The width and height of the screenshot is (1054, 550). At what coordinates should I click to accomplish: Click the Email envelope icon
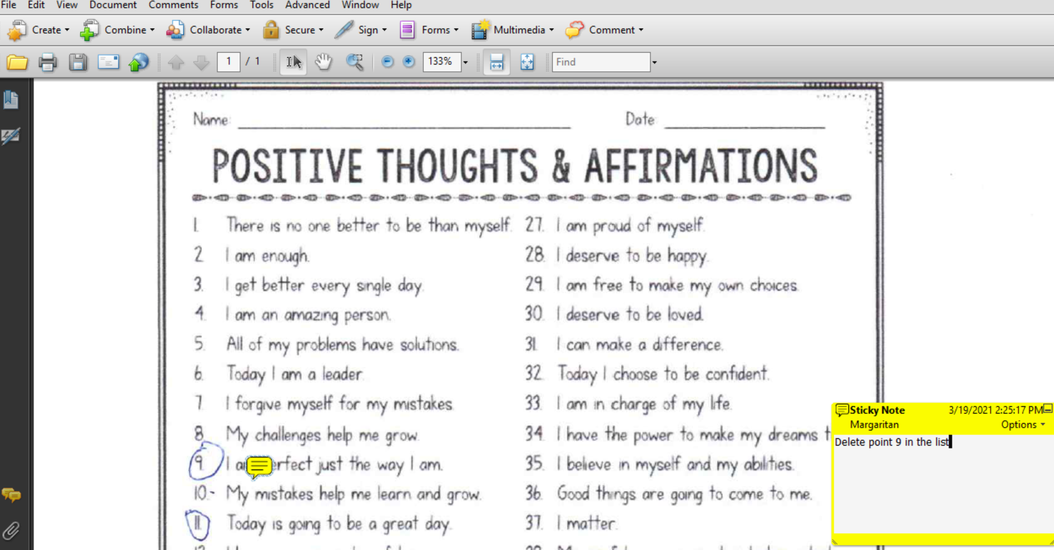pyautogui.click(x=108, y=62)
